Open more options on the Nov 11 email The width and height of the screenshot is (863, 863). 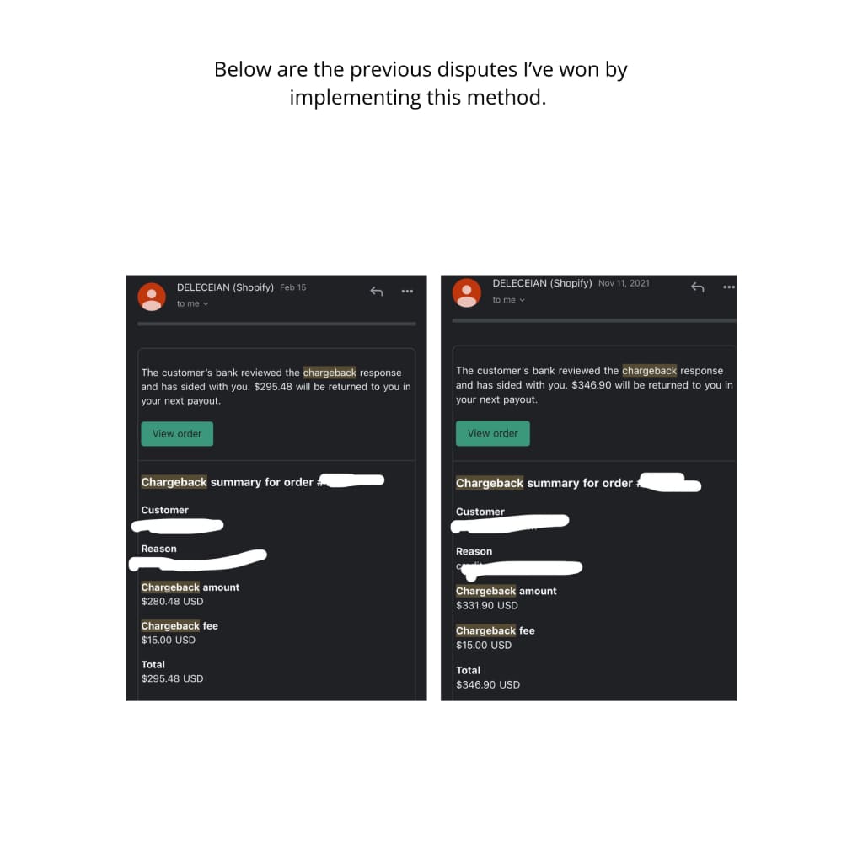point(728,287)
